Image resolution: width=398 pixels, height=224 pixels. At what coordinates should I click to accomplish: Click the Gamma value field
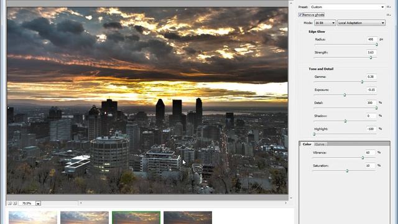[371, 77]
